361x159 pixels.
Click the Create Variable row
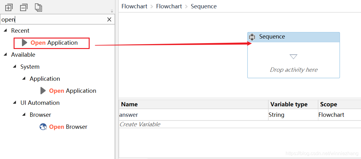[240, 124]
